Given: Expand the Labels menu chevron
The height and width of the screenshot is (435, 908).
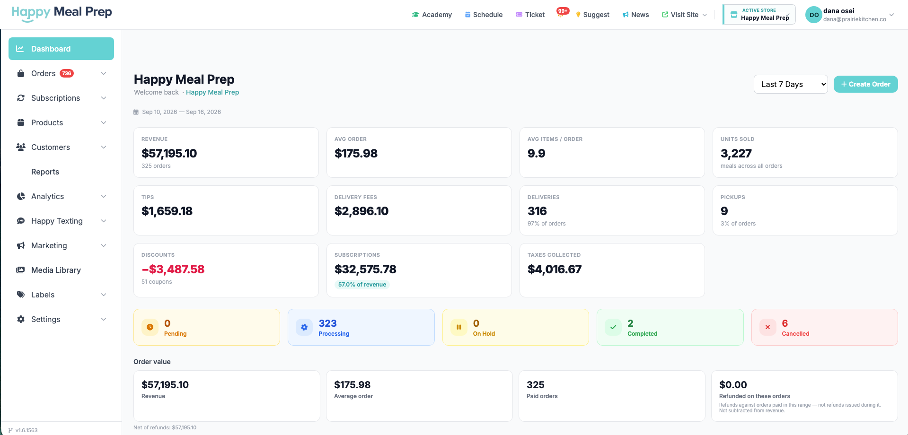Looking at the screenshot, I should coord(104,295).
